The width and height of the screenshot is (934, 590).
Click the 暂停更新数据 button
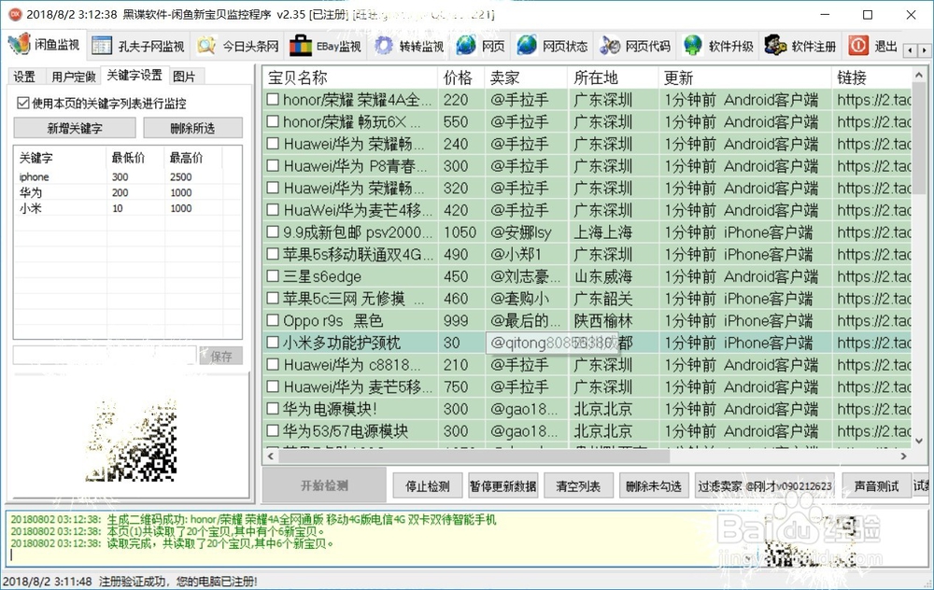pos(502,485)
